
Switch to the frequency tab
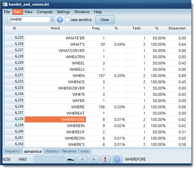[12, 151]
